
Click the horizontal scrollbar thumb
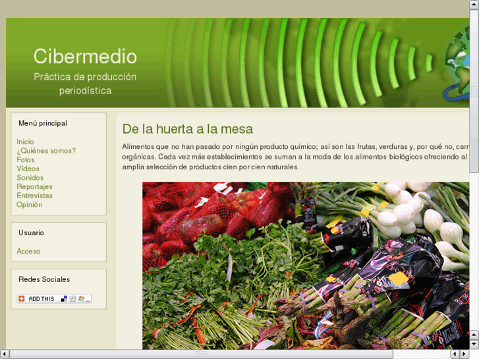(x=201, y=354)
